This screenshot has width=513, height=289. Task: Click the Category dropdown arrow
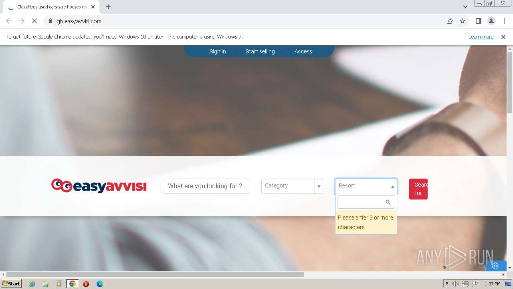coord(319,186)
